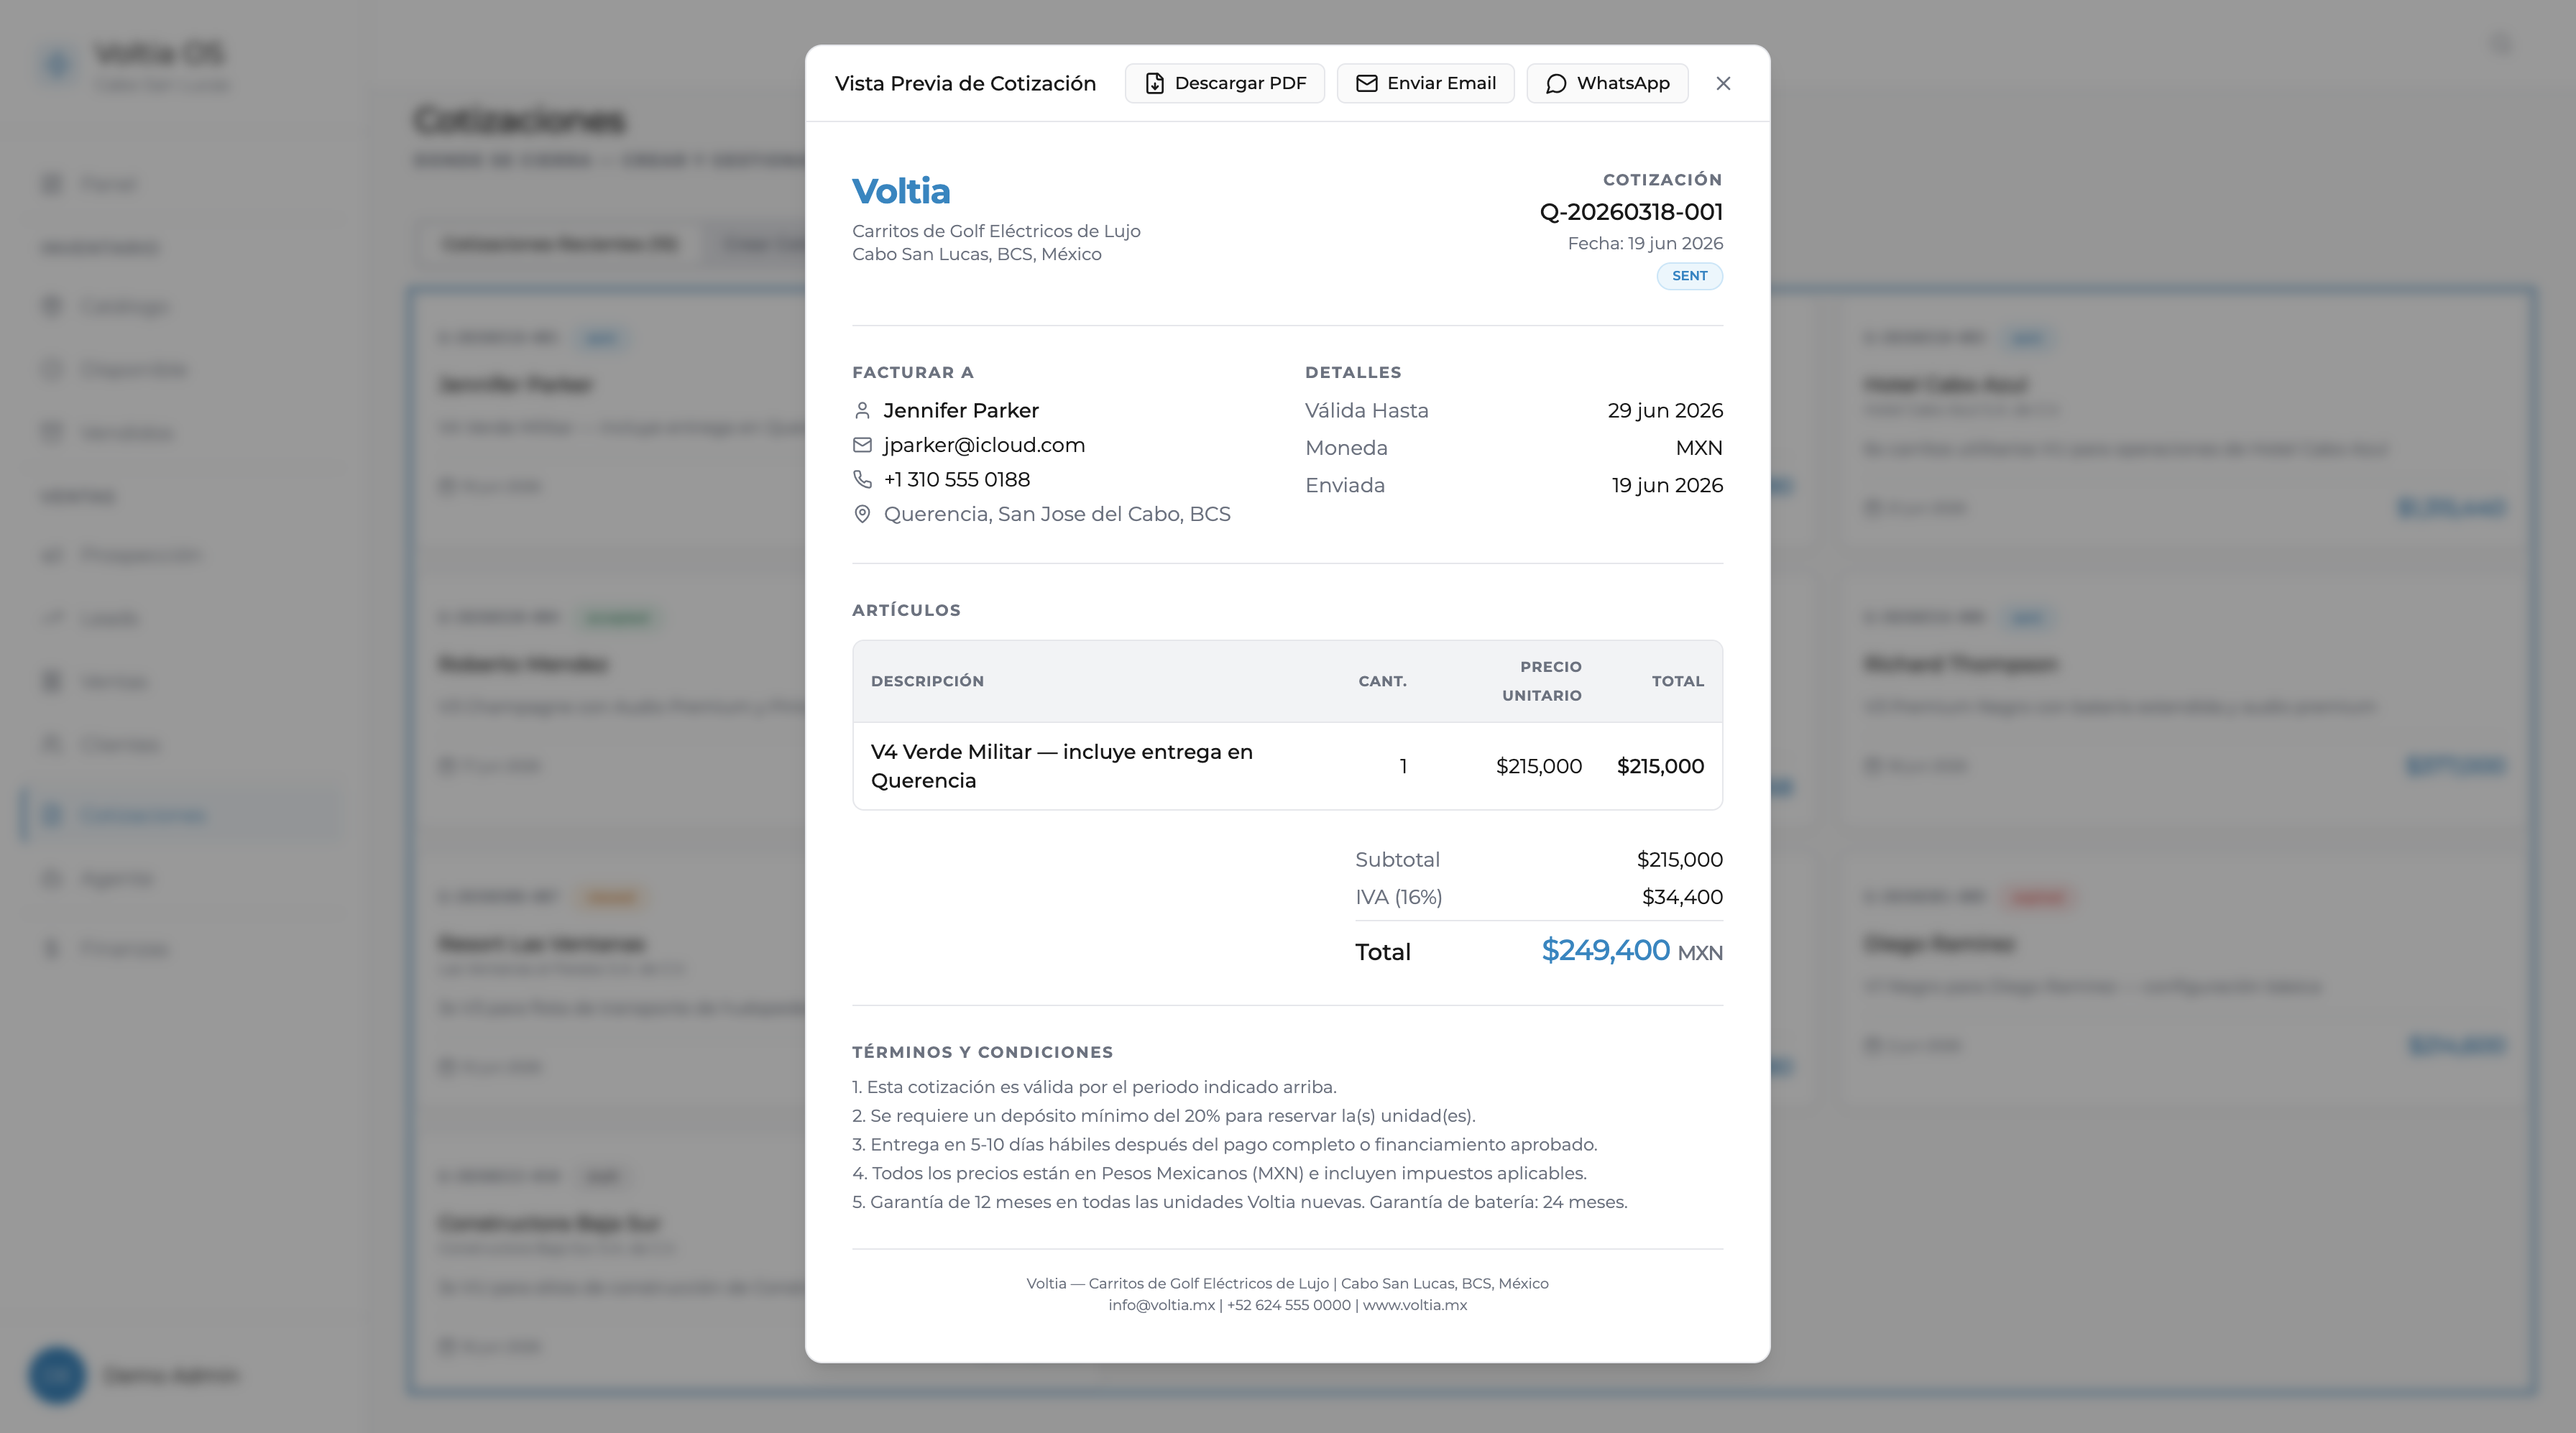Select the Voltia brand heading

(901, 191)
